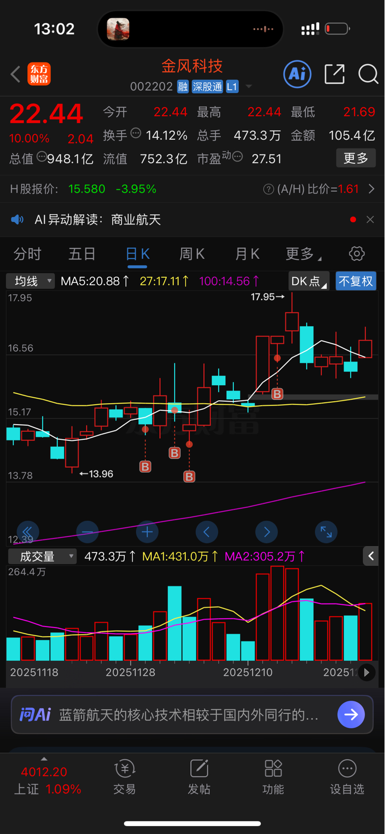
Task: Tap the MA5:20.88 value
Action: click(x=95, y=281)
